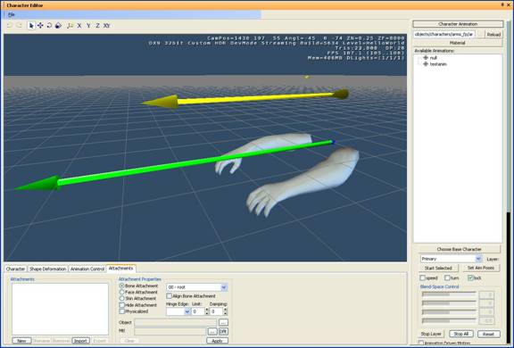Image resolution: width=514 pixels, height=348 pixels.
Task: Choose the Face Attachment radio option
Action: pos(122,292)
